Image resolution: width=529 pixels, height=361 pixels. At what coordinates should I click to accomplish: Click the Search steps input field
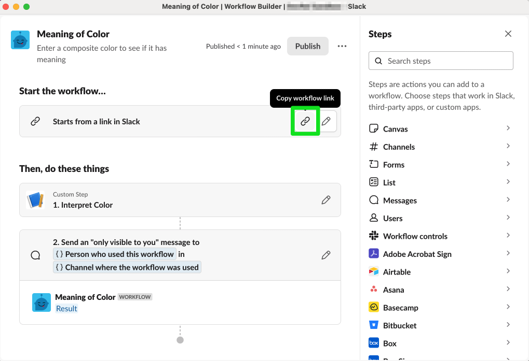(440, 61)
